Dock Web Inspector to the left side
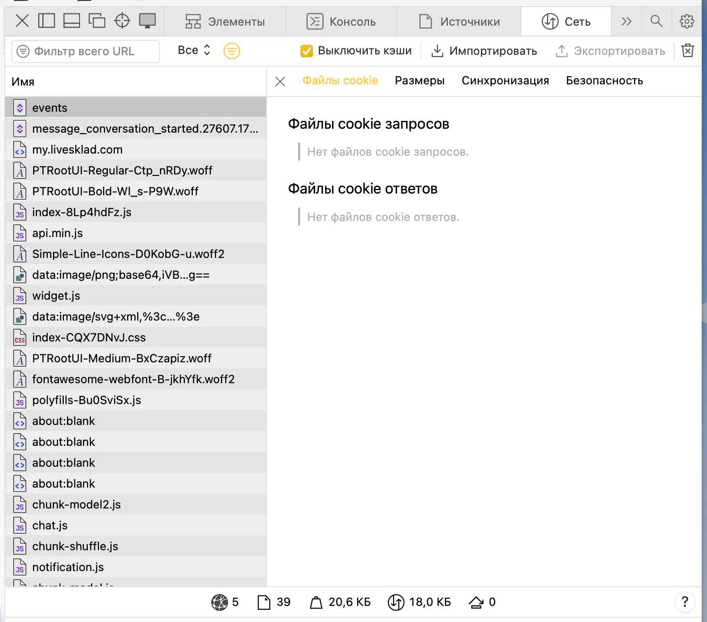The height and width of the screenshot is (622, 707). click(47, 21)
